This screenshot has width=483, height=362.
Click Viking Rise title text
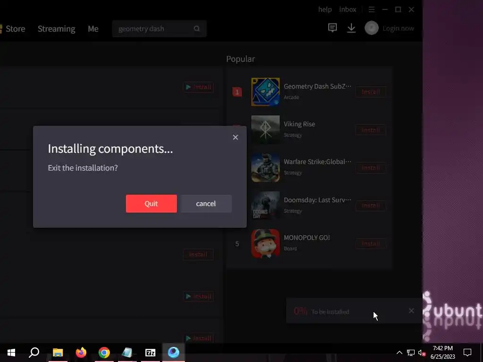pos(300,124)
